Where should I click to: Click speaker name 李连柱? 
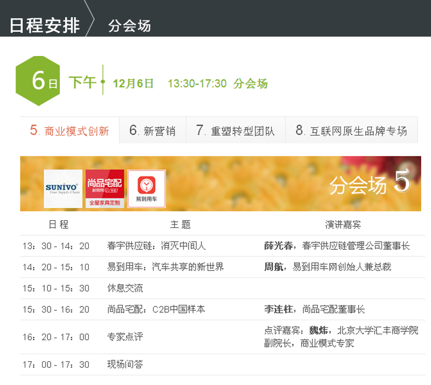(x=278, y=309)
